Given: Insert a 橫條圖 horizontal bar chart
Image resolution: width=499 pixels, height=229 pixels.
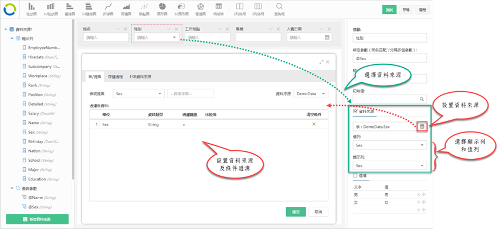Looking at the screenshot, I should (70, 9).
